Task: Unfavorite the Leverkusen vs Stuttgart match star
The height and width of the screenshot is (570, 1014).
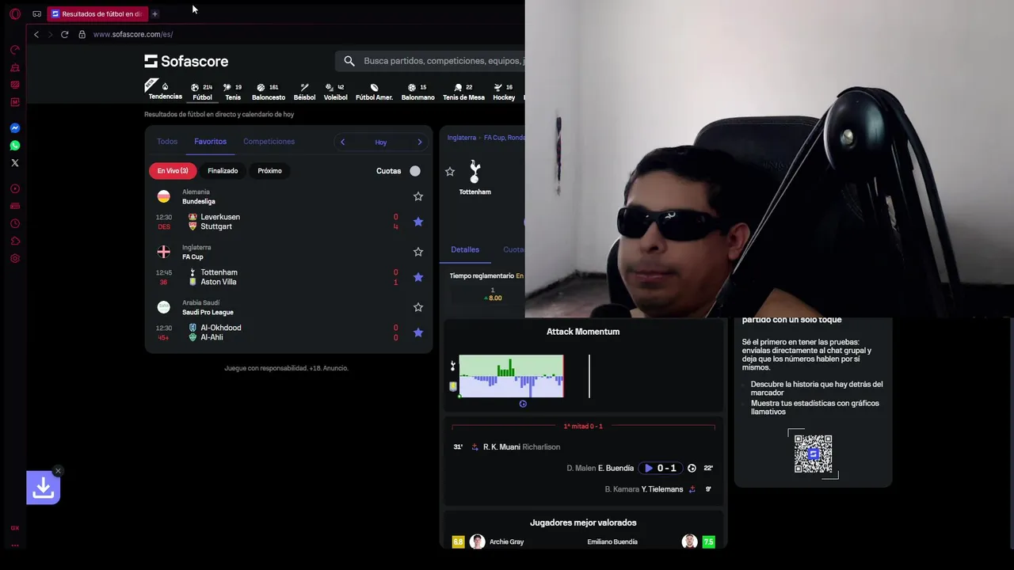Action: click(x=418, y=222)
